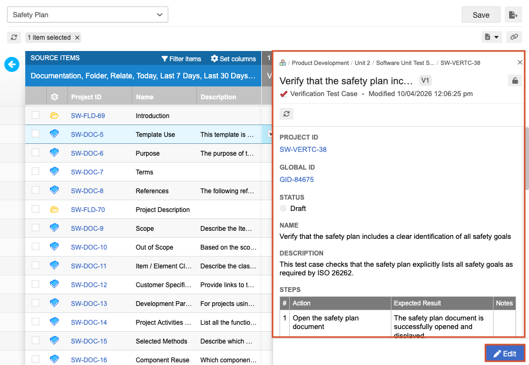Click the Name column header

point(164,97)
